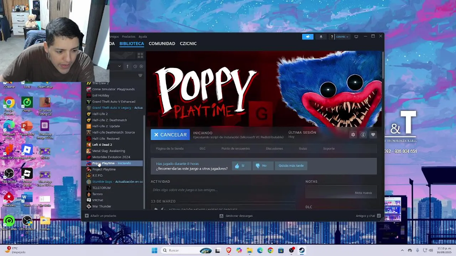Screen dimensions: 456x256
Task: Open Big Picture mode monitor icon
Action: click(x=356, y=37)
